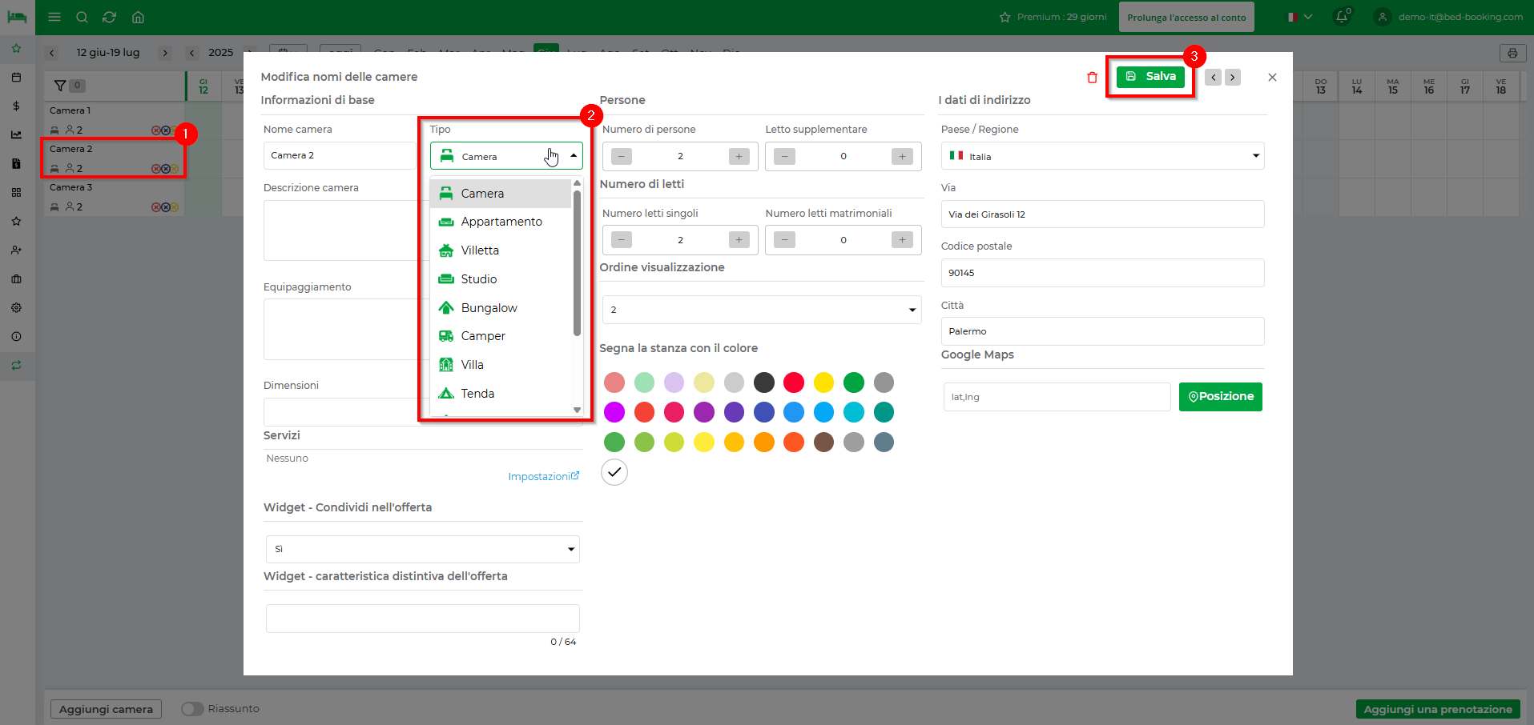The height and width of the screenshot is (725, 1534).
Task: Select the white checkmark color option
Action: pos(614,472)
